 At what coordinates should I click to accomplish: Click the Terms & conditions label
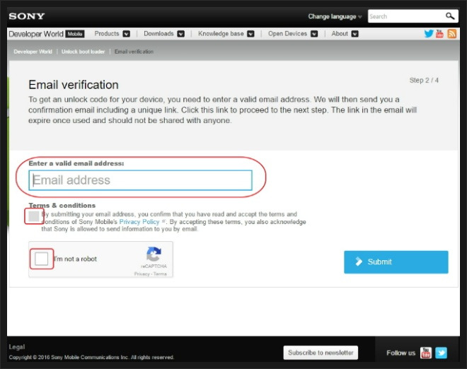click(62, 205)
